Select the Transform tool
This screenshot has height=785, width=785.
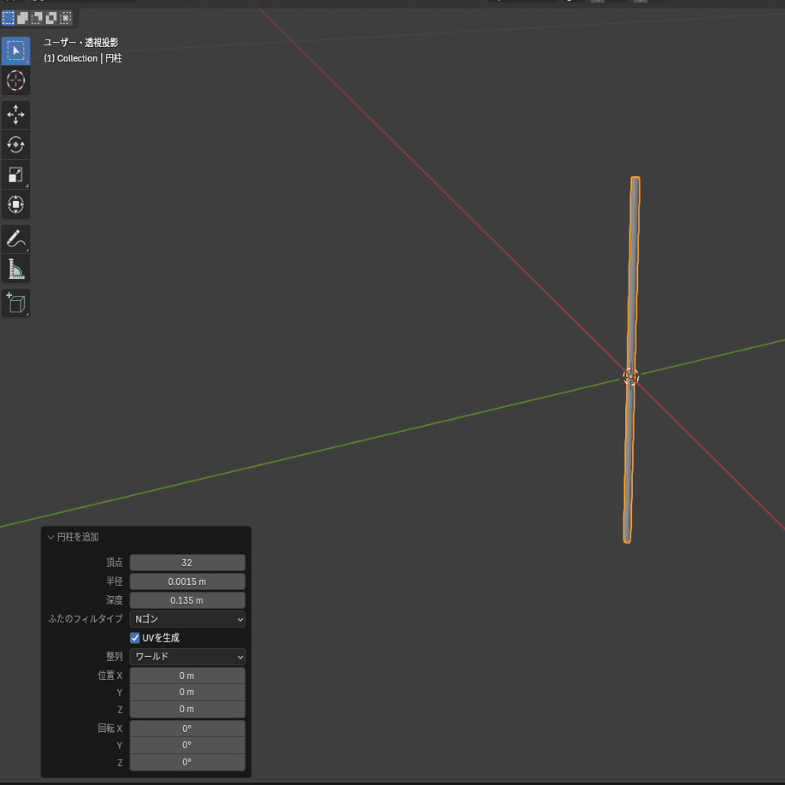coord(15,204)
